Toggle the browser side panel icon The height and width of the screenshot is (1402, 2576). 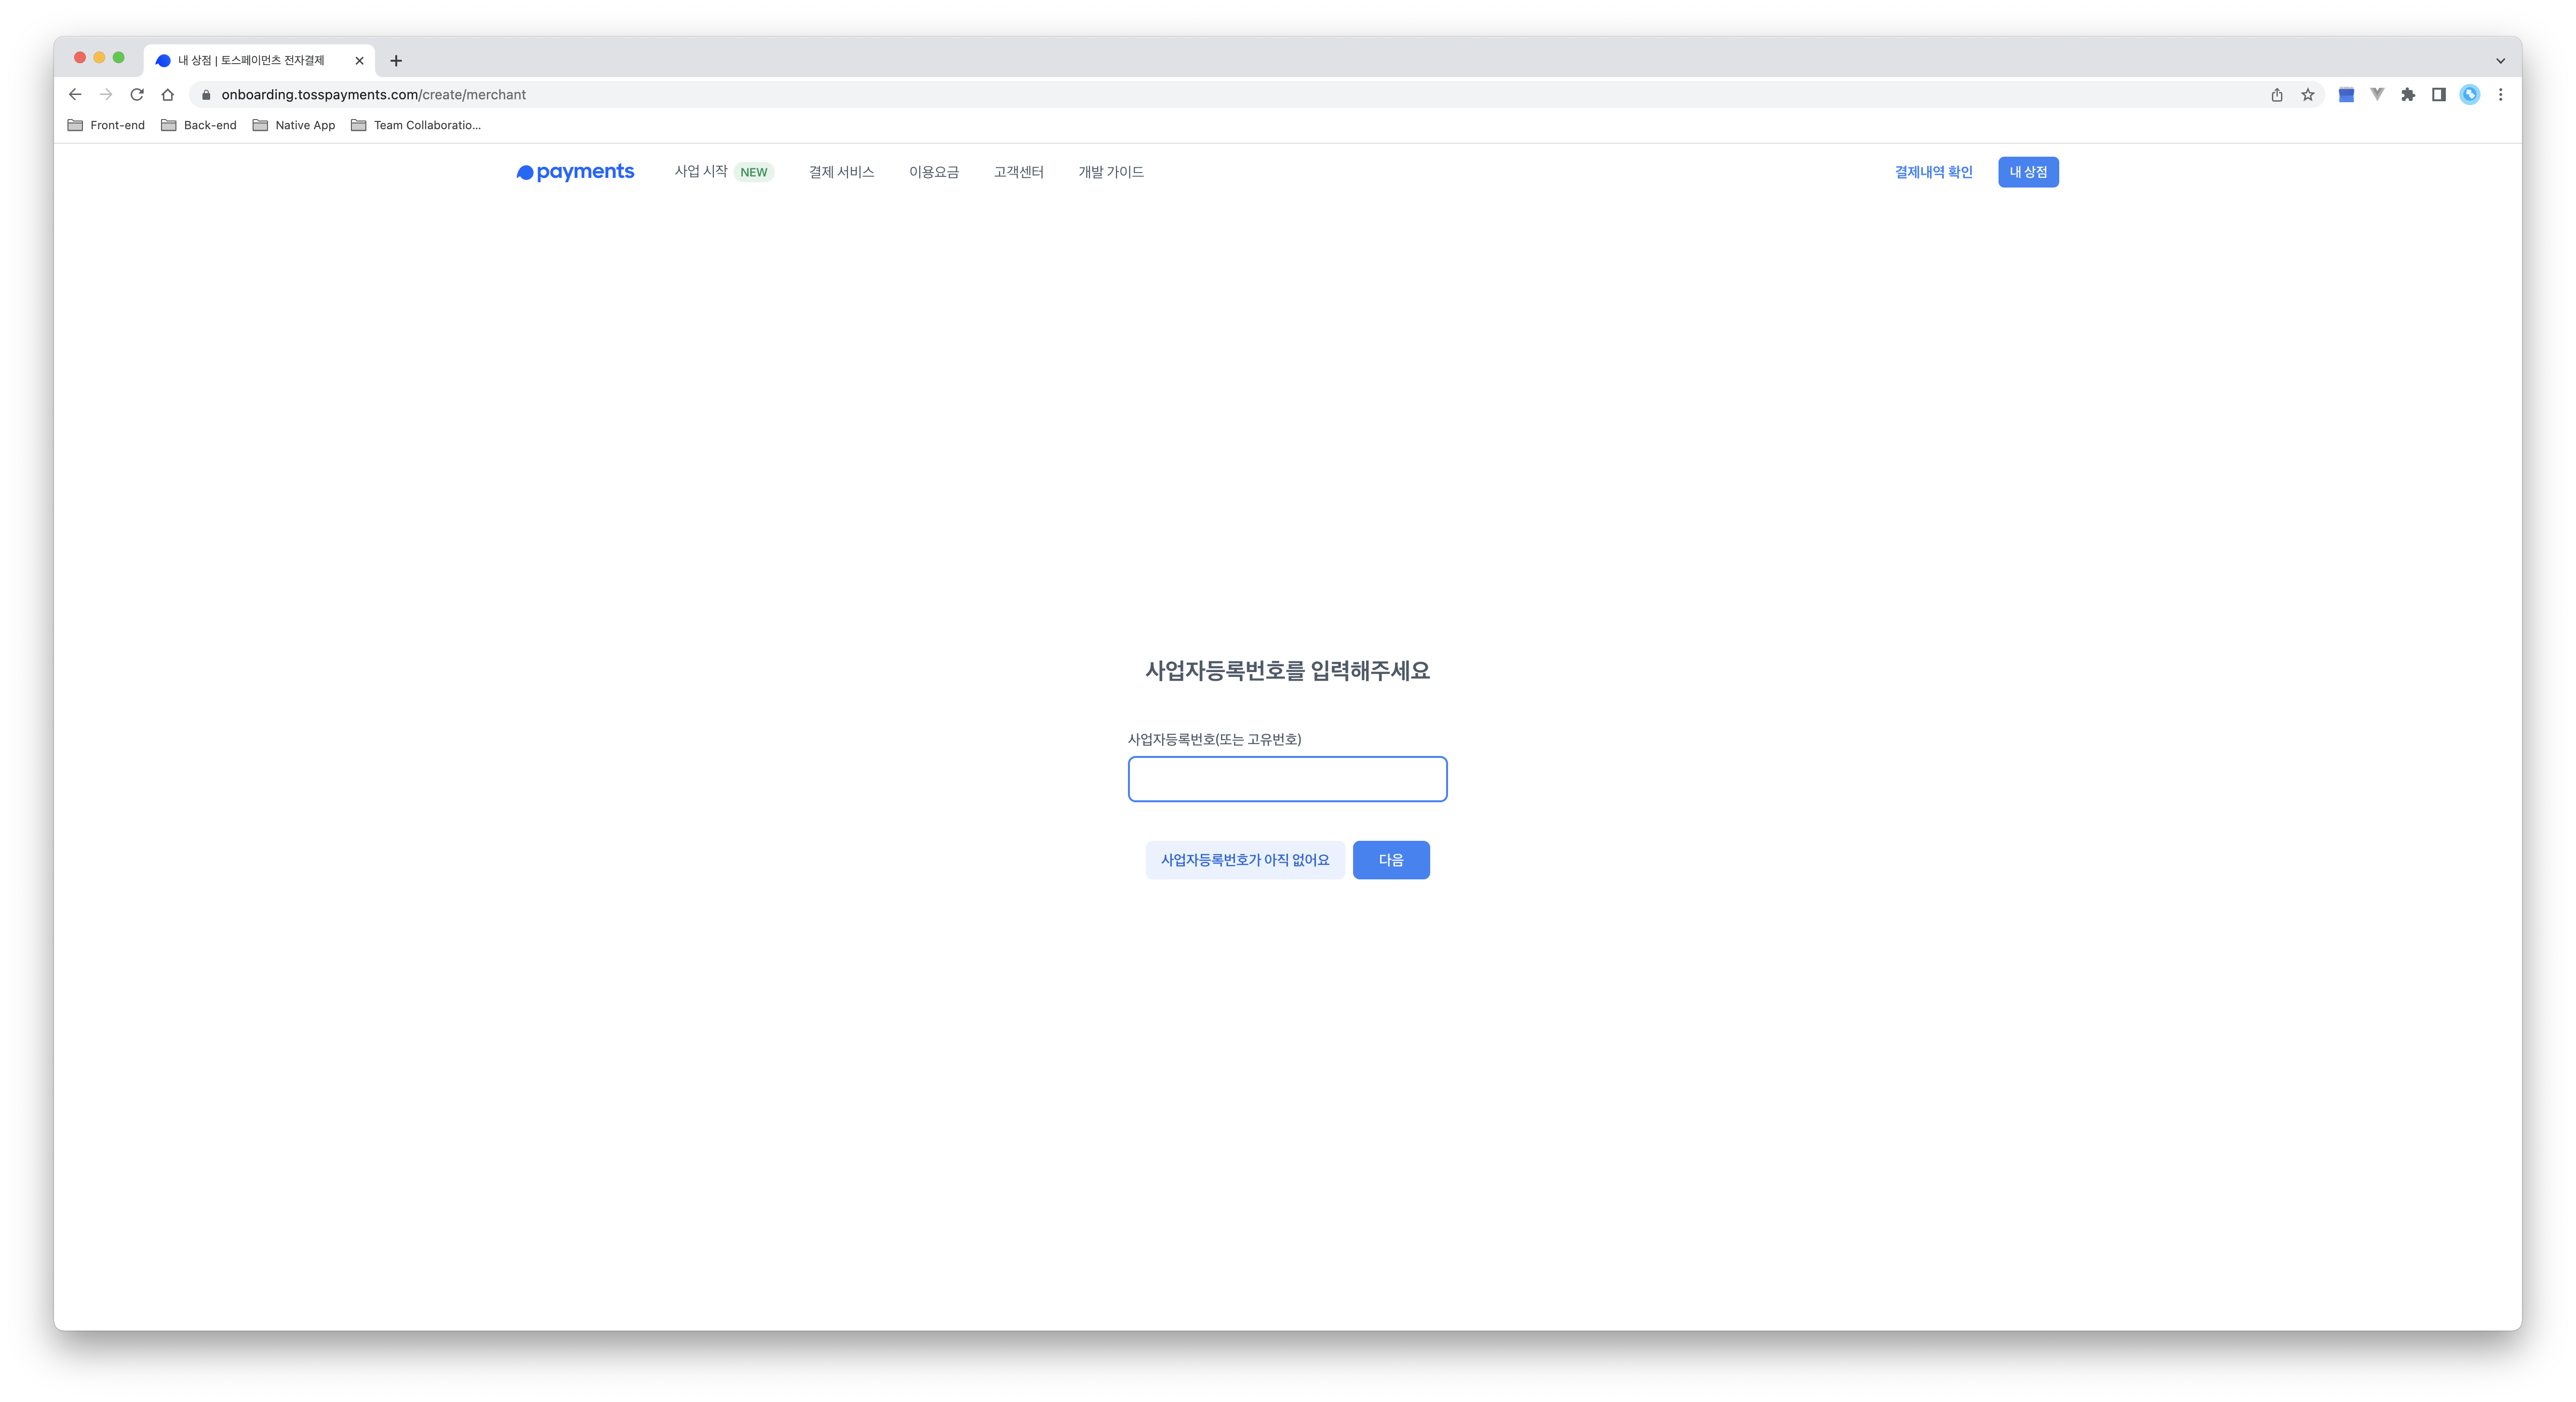click(x=2439, y=94)
